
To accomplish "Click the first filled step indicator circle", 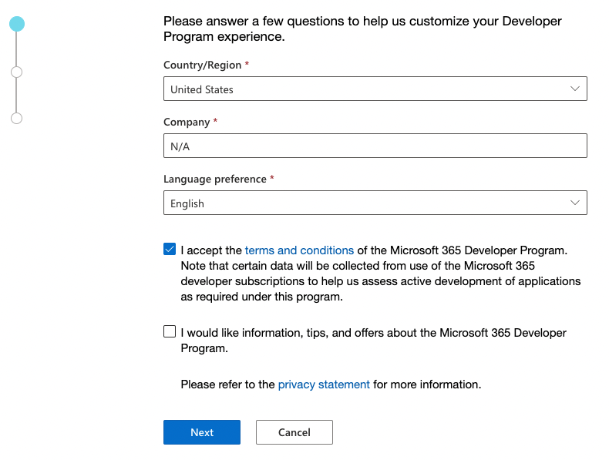I will coord(17,24).
